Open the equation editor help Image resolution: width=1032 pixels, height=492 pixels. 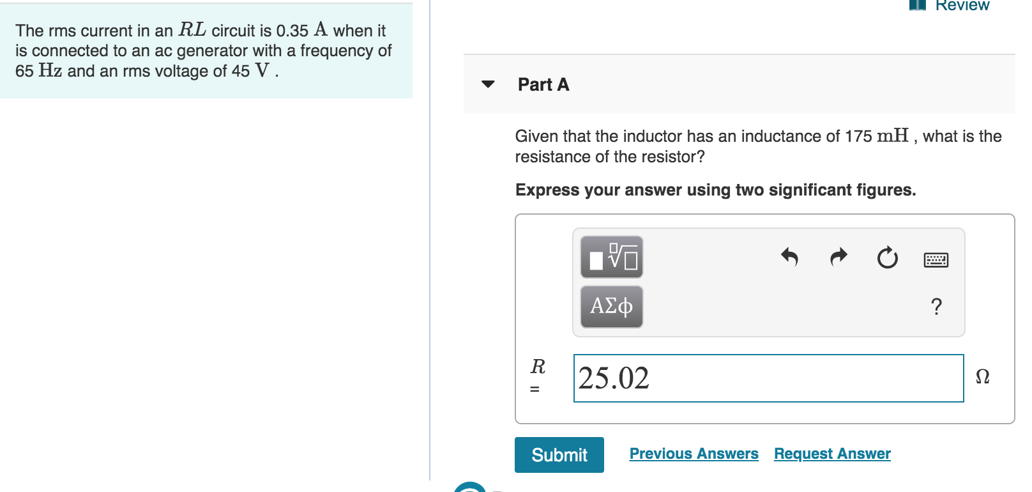click(x=936, y=307)
